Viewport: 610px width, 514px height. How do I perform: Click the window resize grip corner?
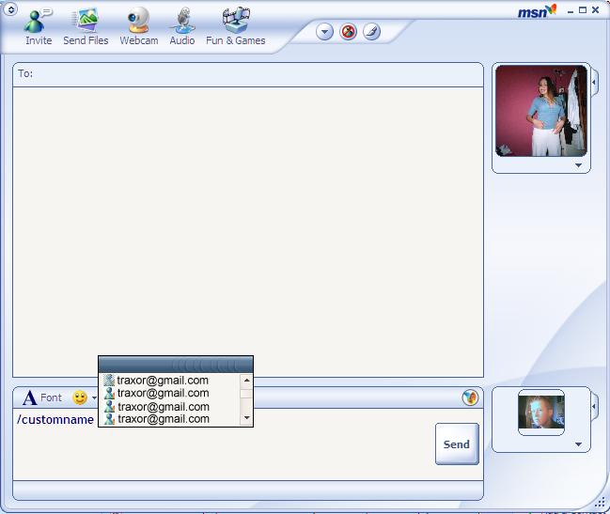coord(601,503)
